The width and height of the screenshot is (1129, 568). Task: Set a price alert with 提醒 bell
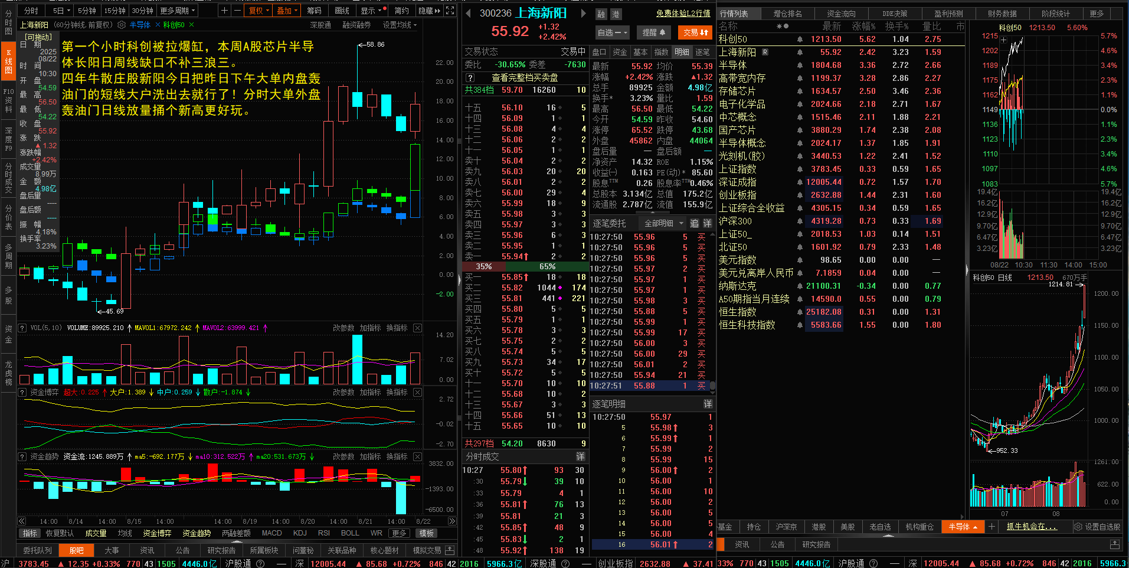pos(654,32)
